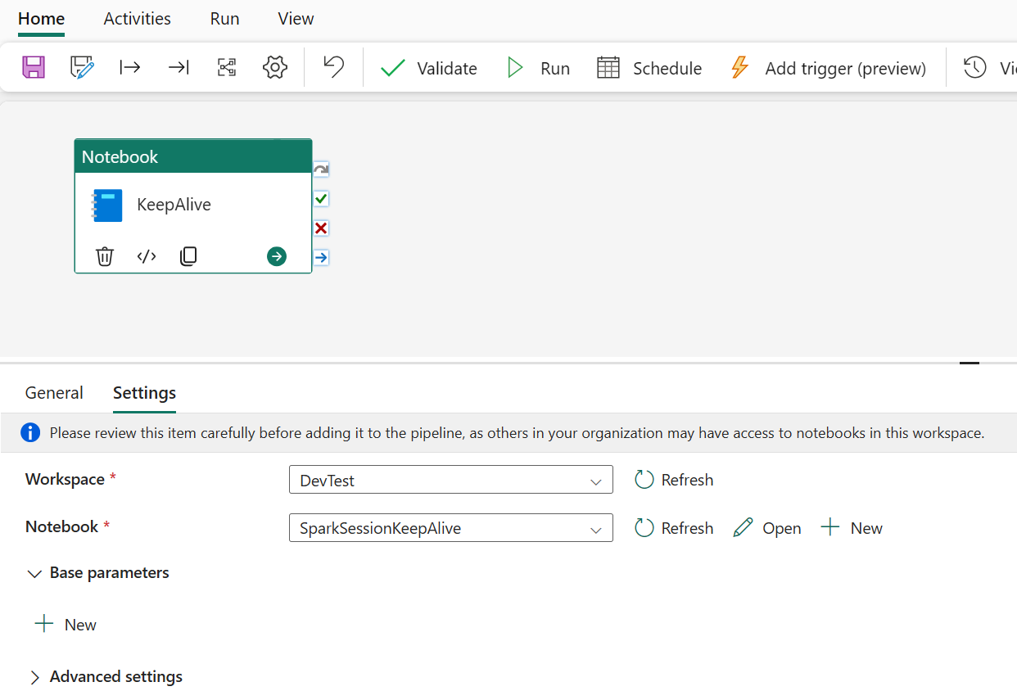Screen dimensions: 1017x700
Task: Clone the Notebook activity using the copy icon
Action: click(188, 256)
